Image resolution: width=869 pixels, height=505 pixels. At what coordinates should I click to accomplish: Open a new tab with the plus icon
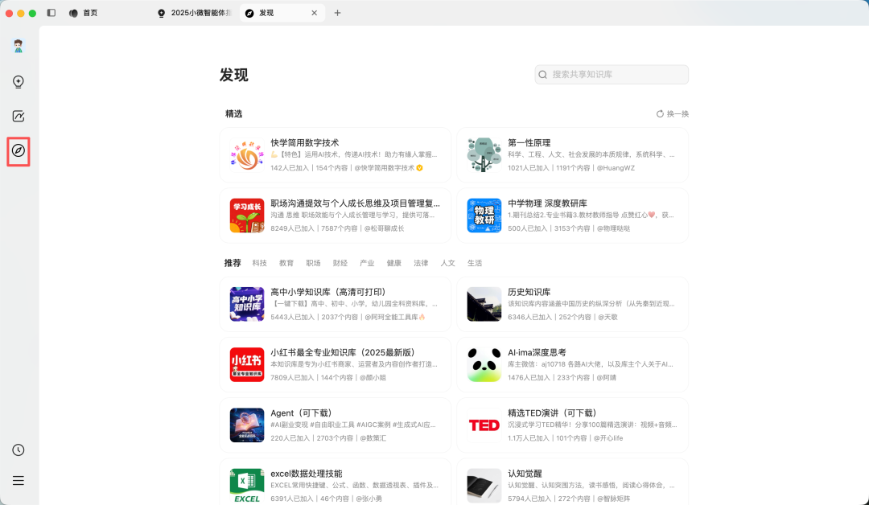point(337,13)
